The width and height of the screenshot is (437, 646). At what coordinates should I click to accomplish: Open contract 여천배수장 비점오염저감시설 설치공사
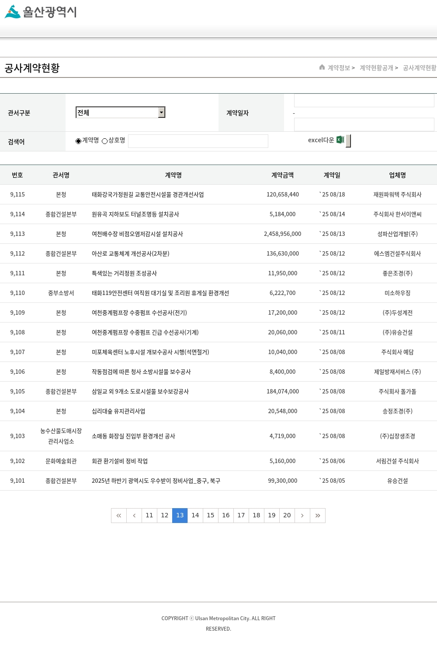click(x=137, y=234)
